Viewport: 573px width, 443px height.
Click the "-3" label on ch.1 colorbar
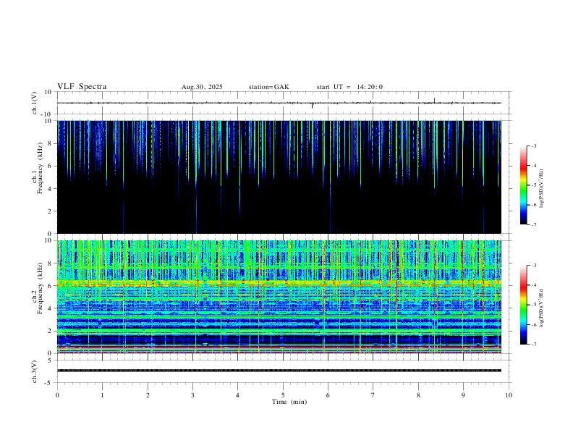[533, 145]
